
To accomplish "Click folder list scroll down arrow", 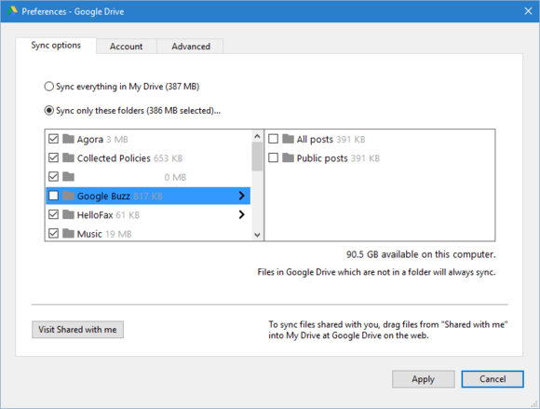I will (257, 235).
